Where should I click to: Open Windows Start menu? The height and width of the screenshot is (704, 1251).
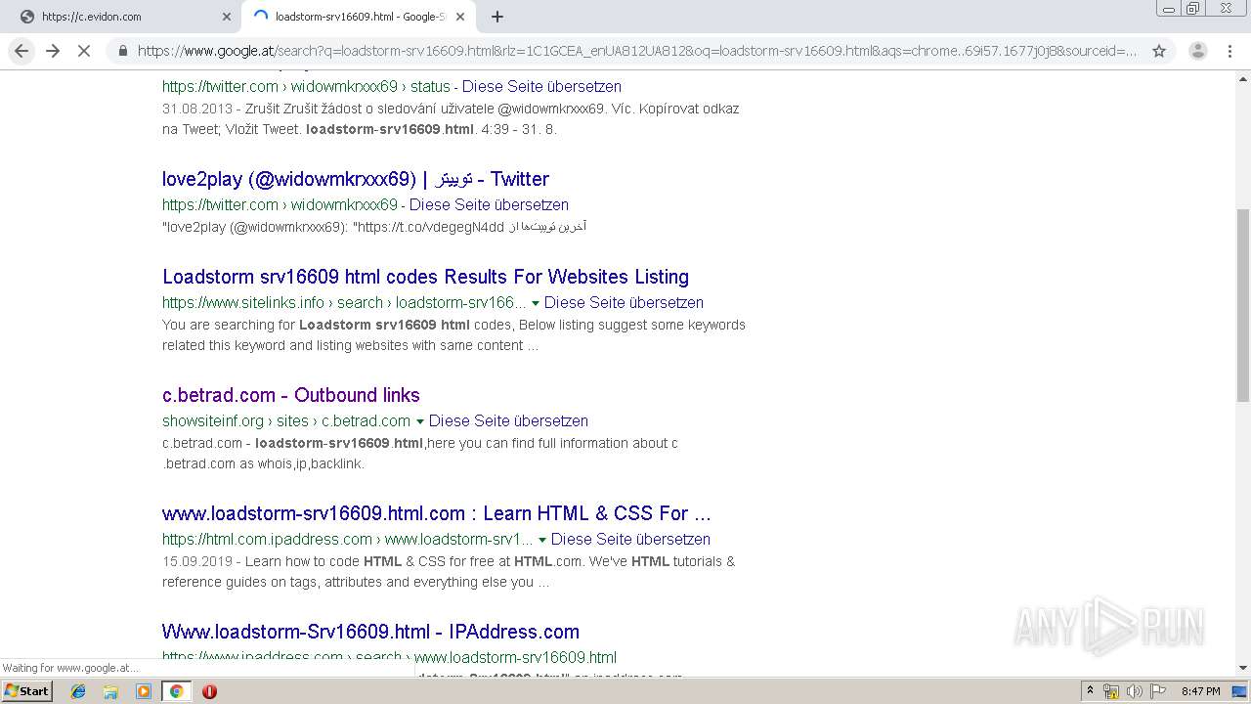27,691
